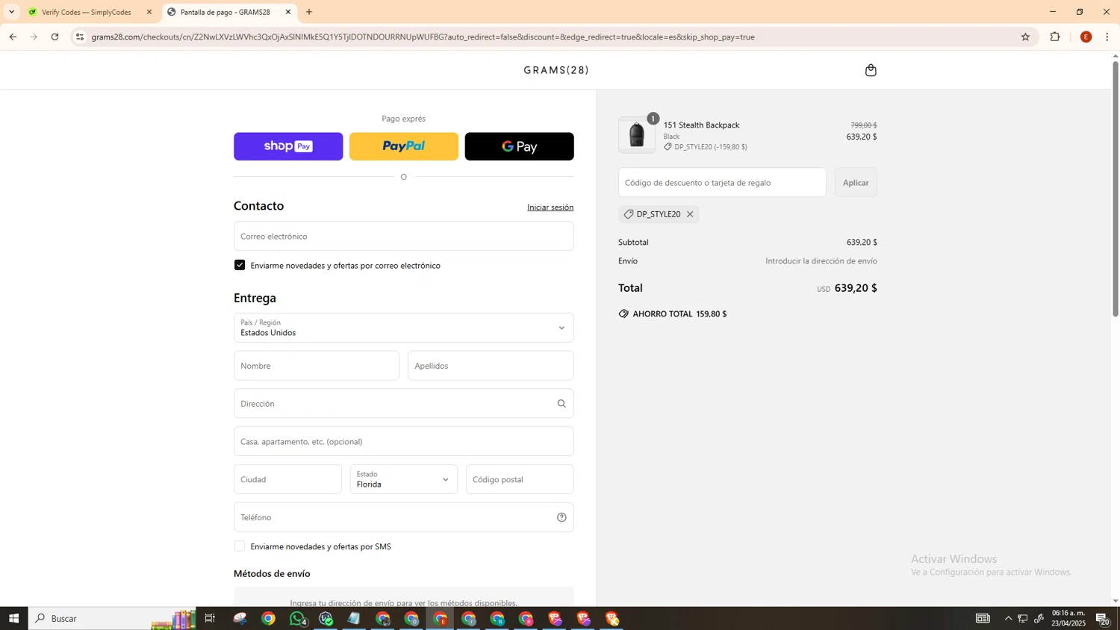View site information in address bar
Viewport: 1120px width, 630px height.
[80, 37]
